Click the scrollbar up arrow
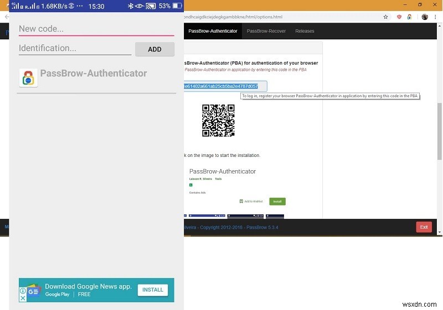Viewport: 443px width, 310px height. pyautogui.click(x=440, y=26)
